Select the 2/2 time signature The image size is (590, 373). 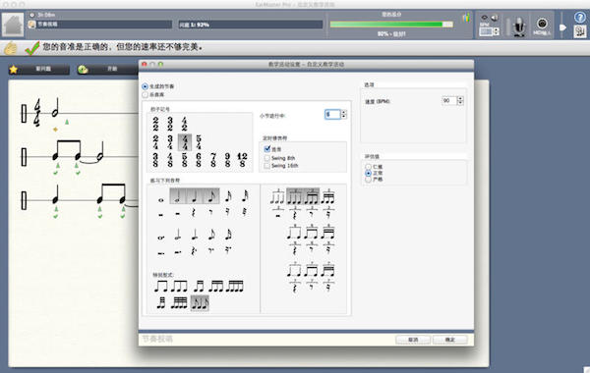tap(155, 124)
